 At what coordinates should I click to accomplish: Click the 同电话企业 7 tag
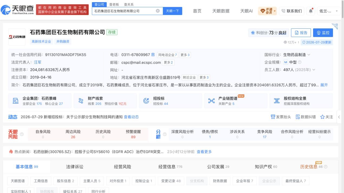[x=167, y=55]
